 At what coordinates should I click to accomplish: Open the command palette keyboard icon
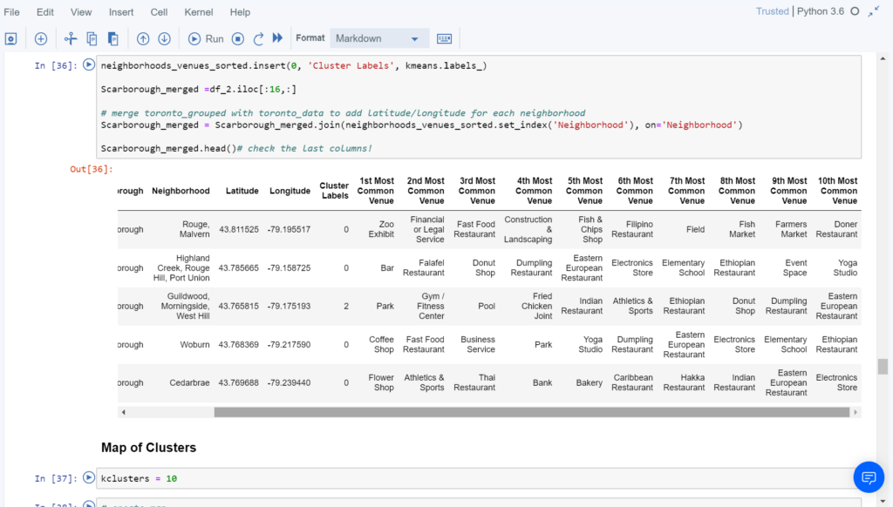(444, 38)
